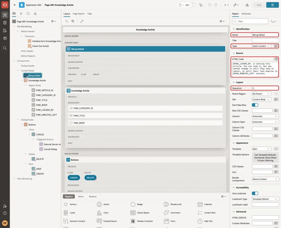Increment the page number stepper

click(193, 4)
